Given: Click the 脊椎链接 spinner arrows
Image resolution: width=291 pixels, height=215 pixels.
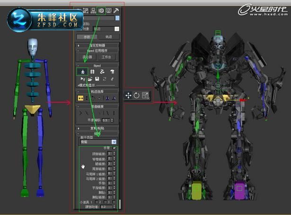Looking at the screenshot, I should click(x=114, y=159).
